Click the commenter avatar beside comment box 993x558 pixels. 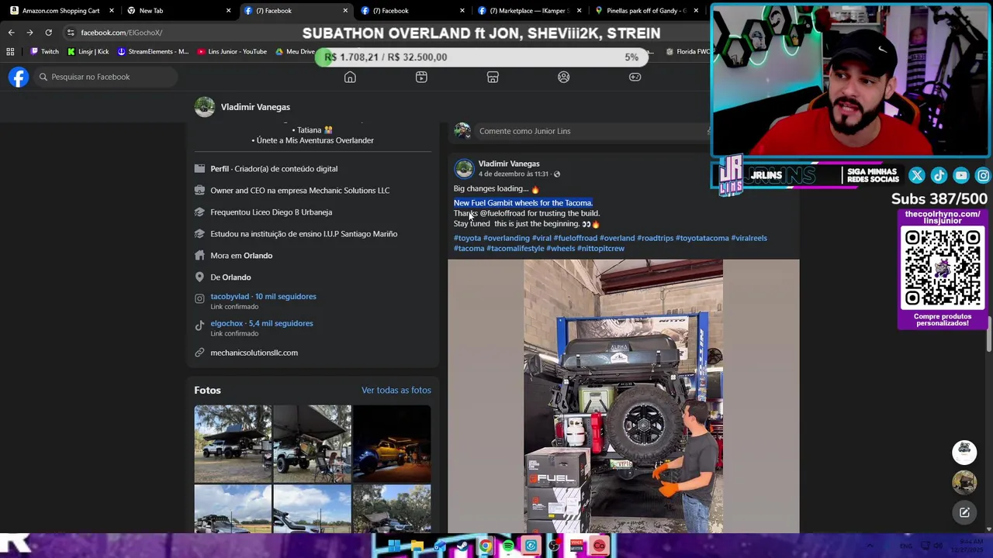tap(462, 131)
